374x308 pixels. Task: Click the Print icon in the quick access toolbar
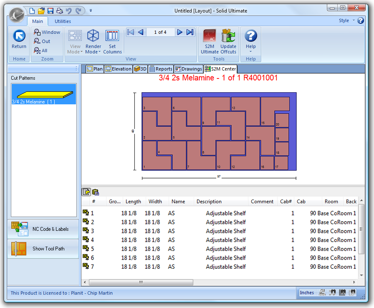(x=59, y=11)
